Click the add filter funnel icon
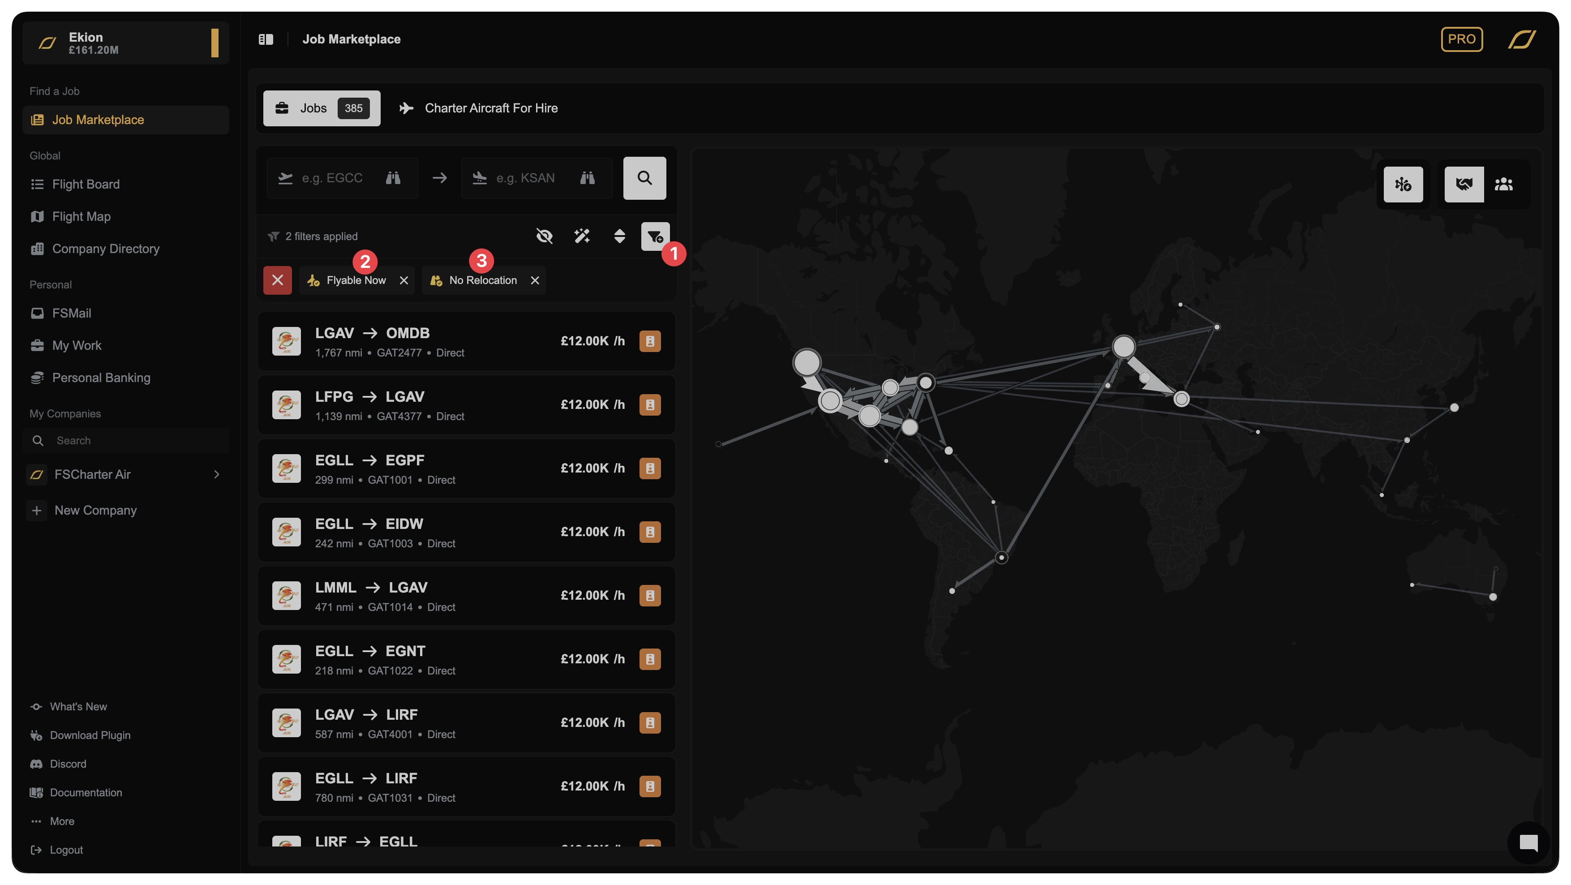Screen dimensions: 1571x885 coord(654,236)
